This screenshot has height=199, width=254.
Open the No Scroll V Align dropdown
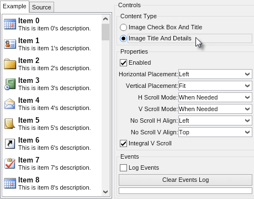click(x=215, y=132)
